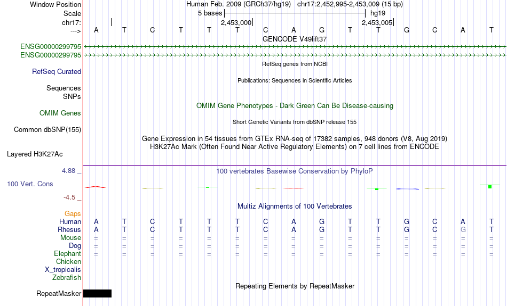This screenshot has height=306, width=507.
Task: Click the black RepeatMasker repeat element block
Action: (x=97, y=293)
